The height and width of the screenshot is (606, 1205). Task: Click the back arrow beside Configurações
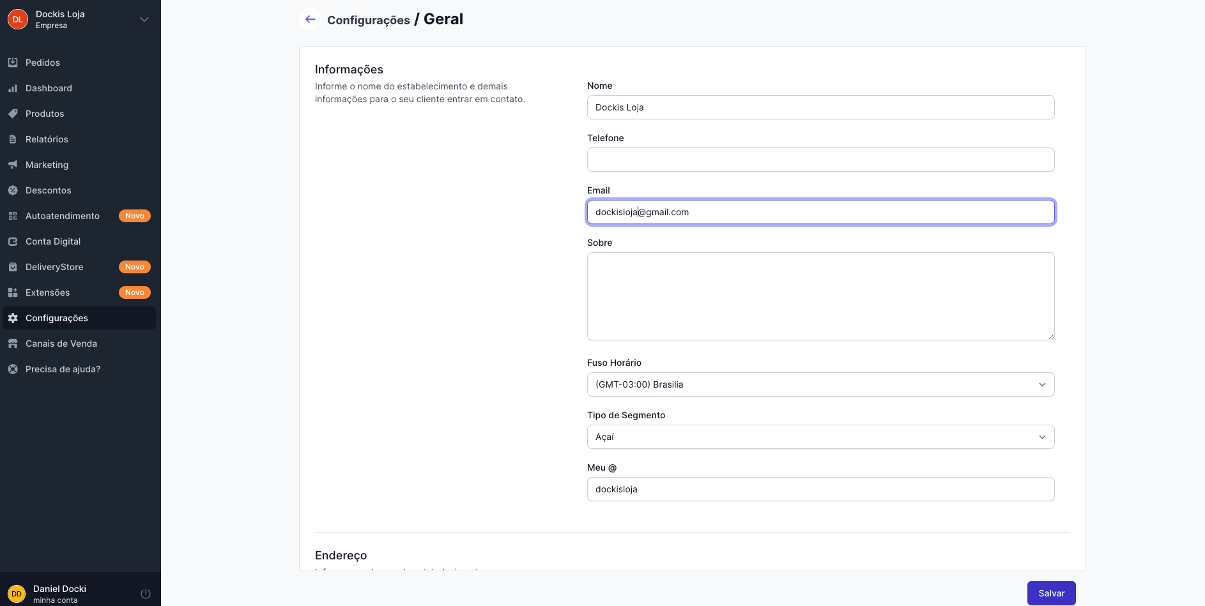(311, 19)
